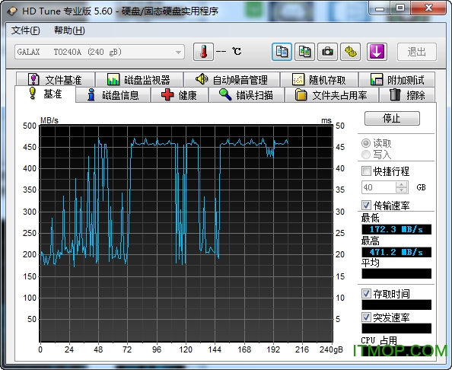Click the 172.3 MB/s minimum value
The image size is (452, 370).
pyautogui.click(x=396, y=230)
